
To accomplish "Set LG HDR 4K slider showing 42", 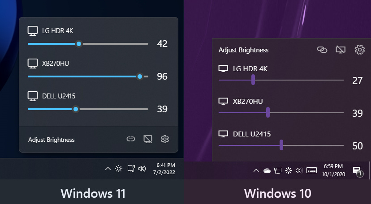I will (88, 44).
